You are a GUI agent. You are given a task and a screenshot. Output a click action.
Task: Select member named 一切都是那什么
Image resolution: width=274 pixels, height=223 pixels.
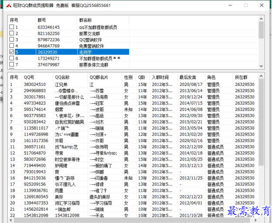(70, 97)
